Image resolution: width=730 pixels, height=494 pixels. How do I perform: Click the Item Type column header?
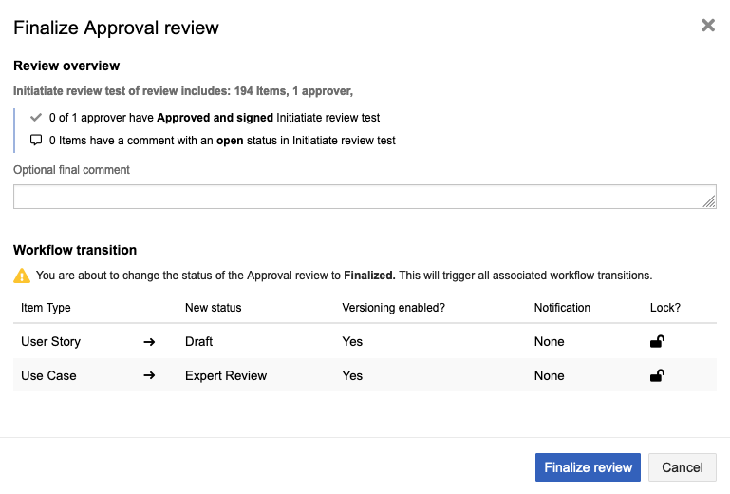tap(46, 308)
